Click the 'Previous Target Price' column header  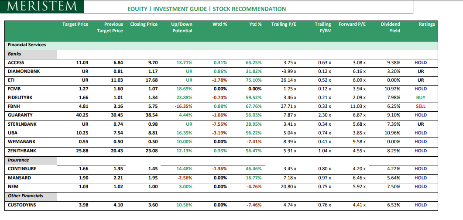click(110, 27)
